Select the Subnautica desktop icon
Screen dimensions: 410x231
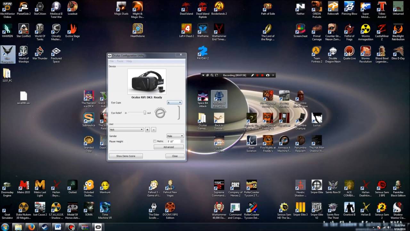(x=89, y=120)
